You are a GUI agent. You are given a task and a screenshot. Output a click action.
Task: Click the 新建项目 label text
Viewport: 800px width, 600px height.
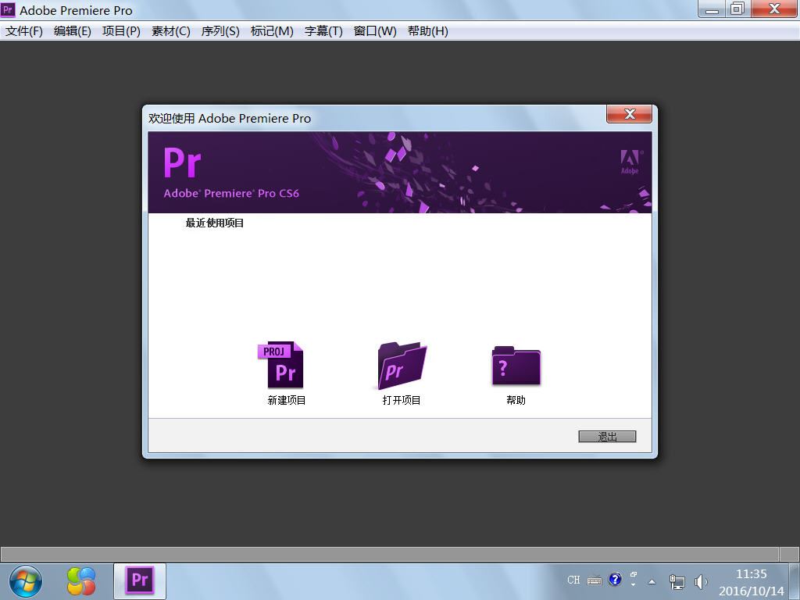tap(287, 401)
